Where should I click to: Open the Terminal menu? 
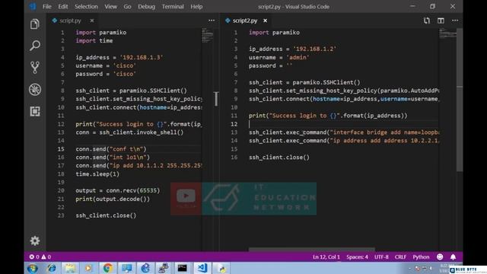coord(173,7)
